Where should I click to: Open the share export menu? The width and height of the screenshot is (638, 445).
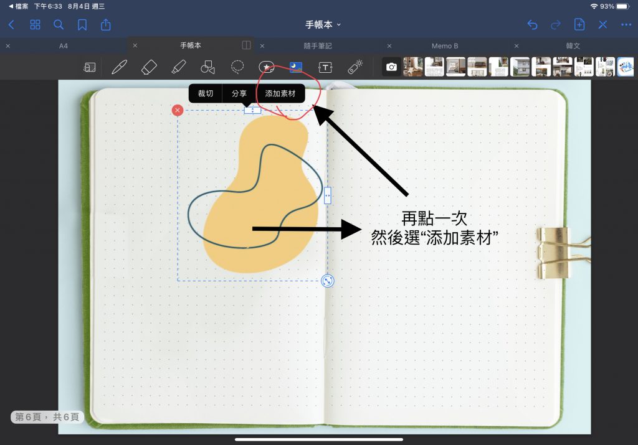[x=106, y=24]
